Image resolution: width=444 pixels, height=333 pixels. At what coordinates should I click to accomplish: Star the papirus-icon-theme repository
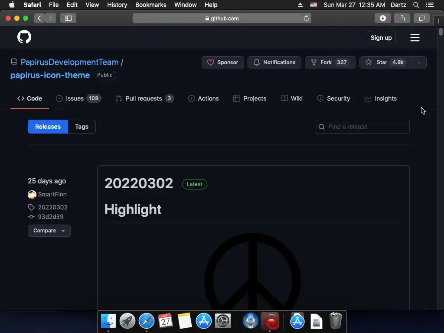click(385, 62)
